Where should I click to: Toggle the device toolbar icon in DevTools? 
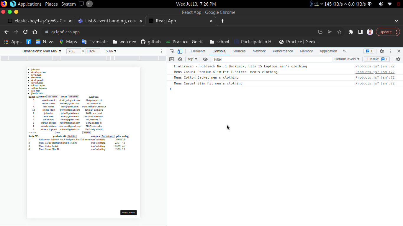point(180,51)
